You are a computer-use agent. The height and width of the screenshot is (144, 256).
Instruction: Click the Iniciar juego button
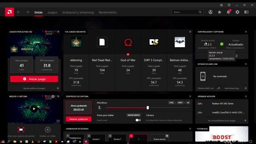(34, 79)
